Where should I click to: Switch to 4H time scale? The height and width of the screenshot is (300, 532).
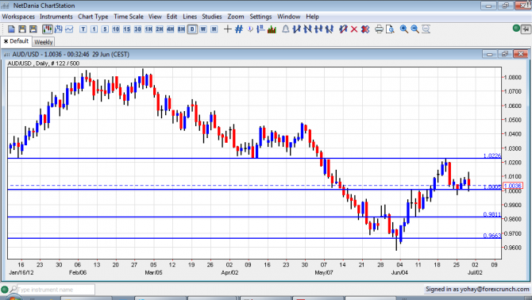[x=171, y=29]
